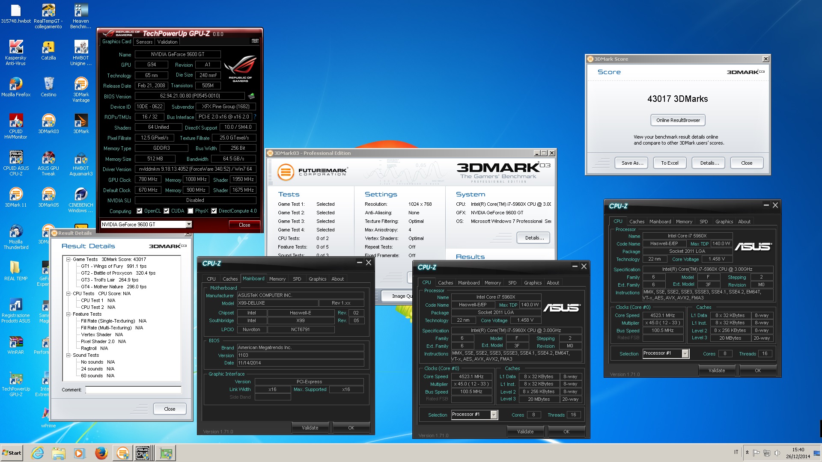
Task: Open Internet Explorer from taskbar
Action: tap(38, 453)
